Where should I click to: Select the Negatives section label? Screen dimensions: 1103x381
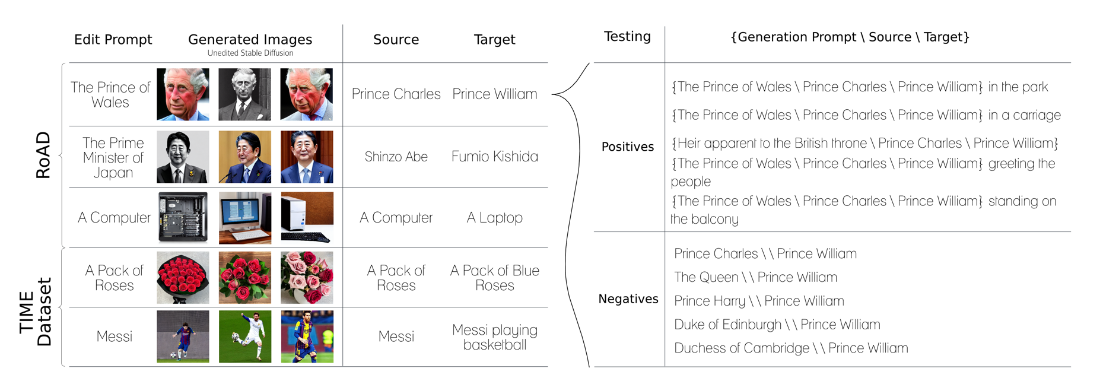pos(628,299)
